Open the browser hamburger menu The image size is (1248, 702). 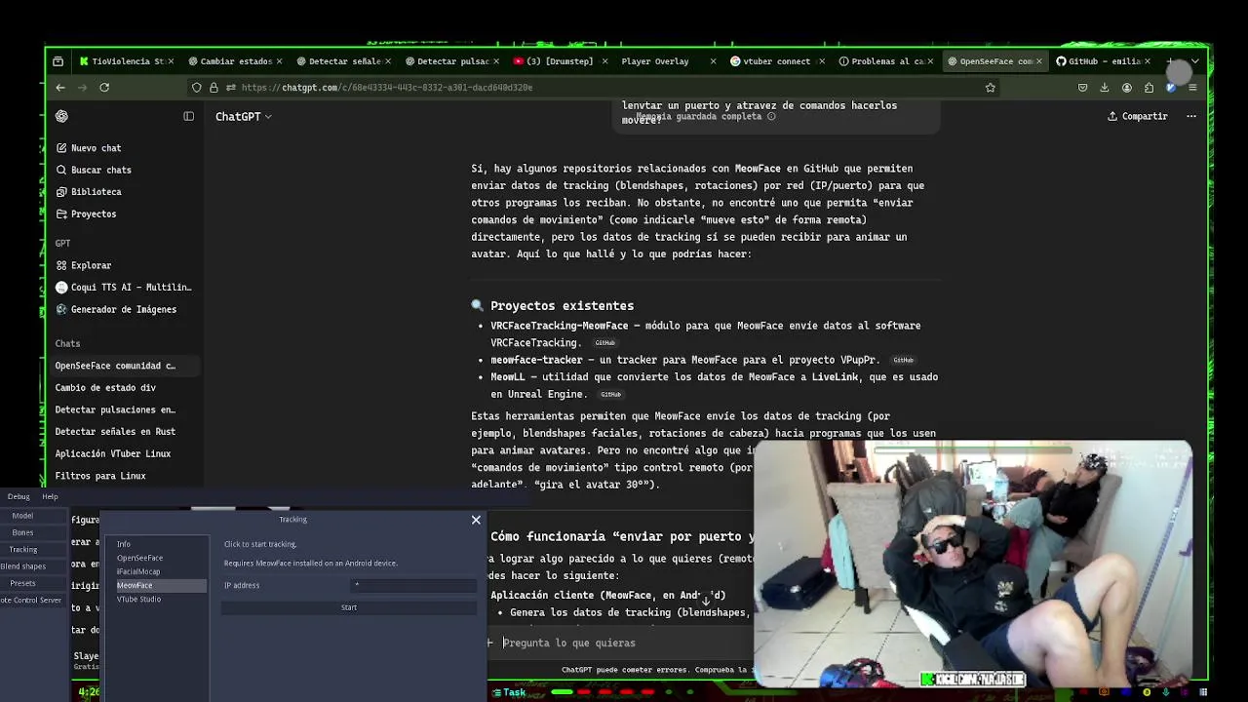coord(1192,88)
